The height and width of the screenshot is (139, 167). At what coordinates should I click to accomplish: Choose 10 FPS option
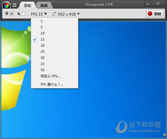pyautogui.click(x=55, y=33)
